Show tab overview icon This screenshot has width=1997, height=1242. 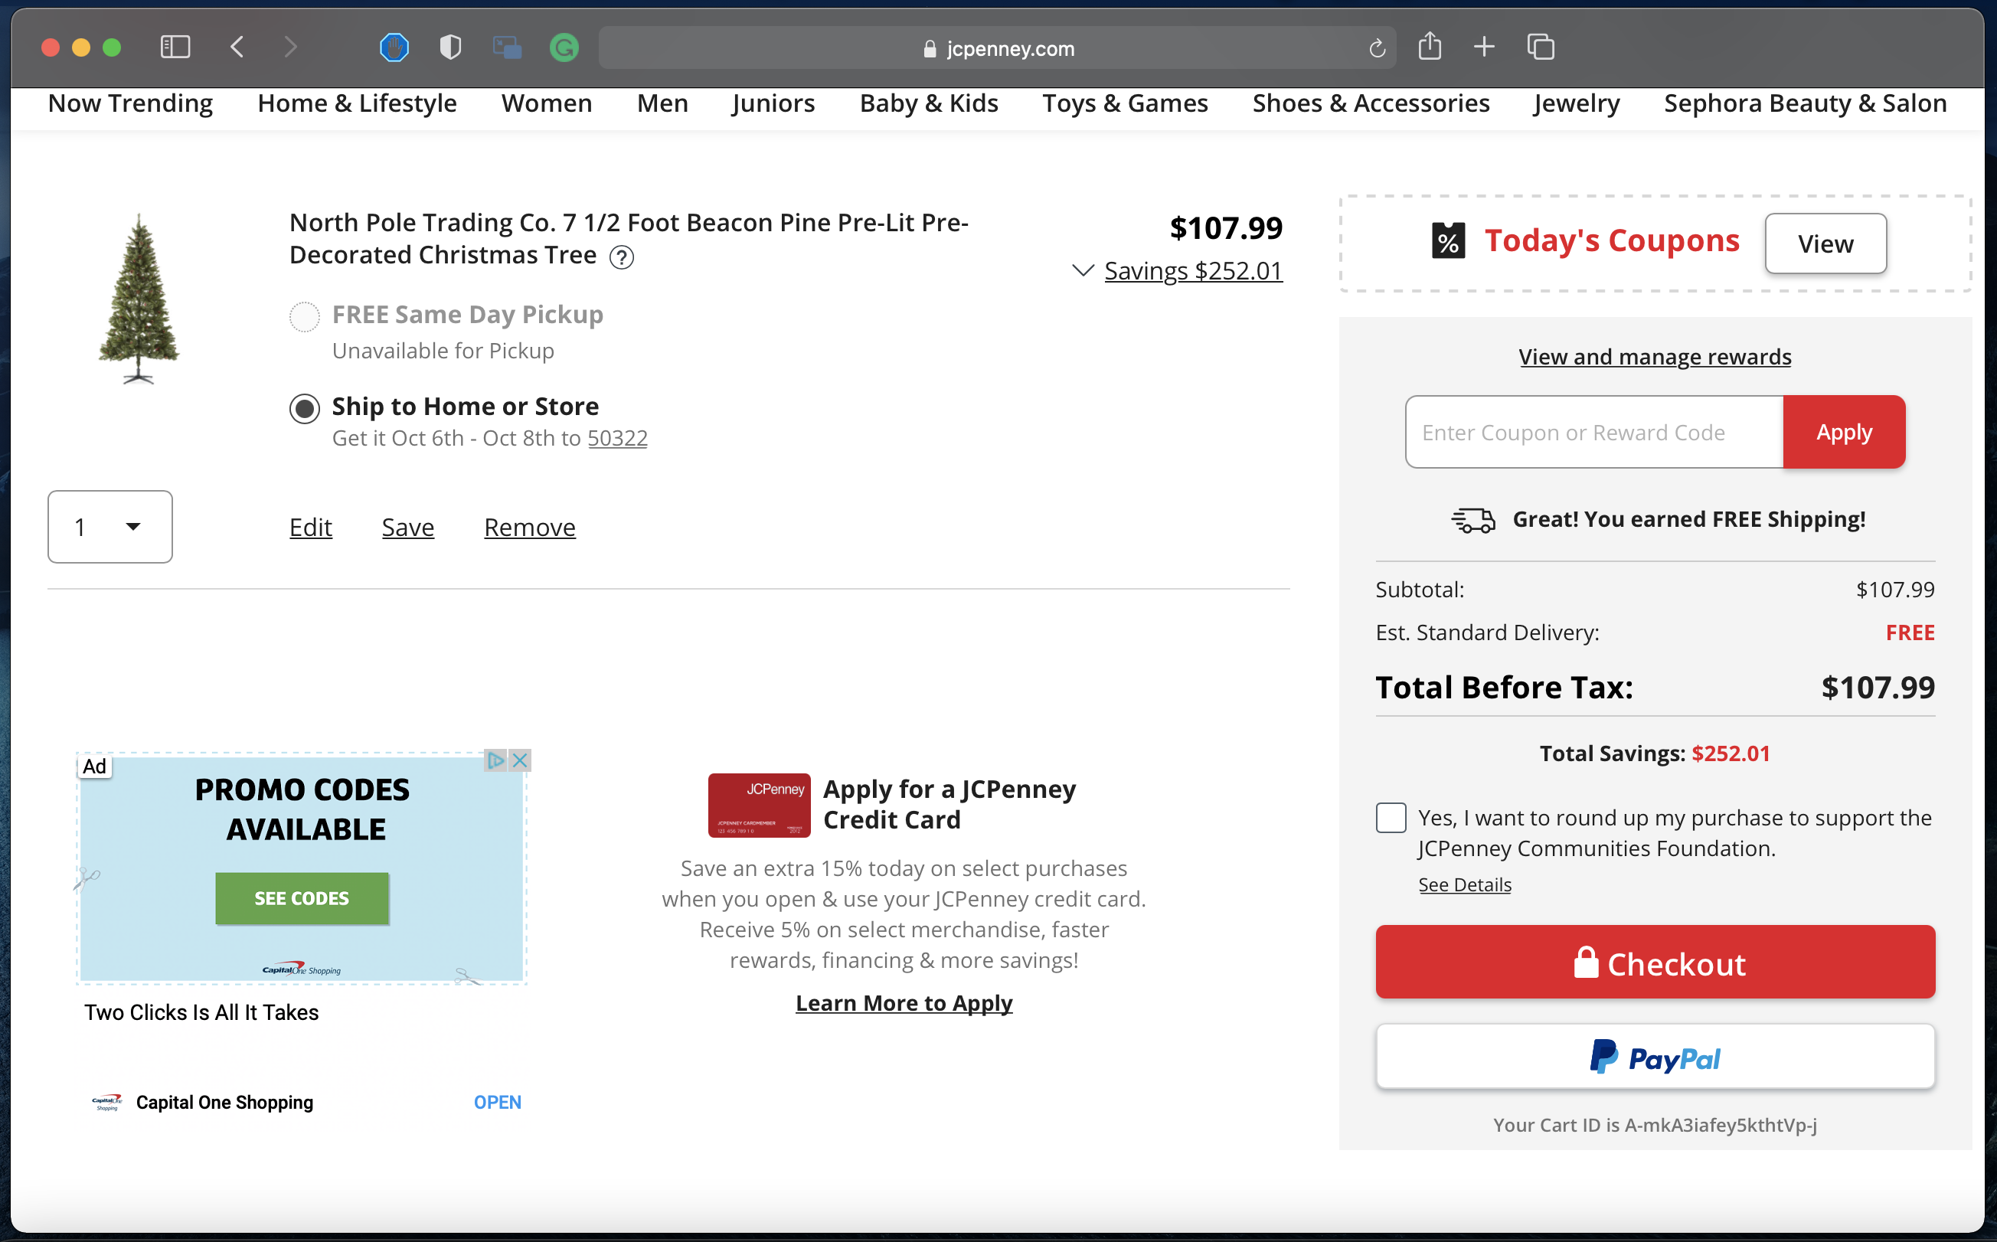(1541, 47)
